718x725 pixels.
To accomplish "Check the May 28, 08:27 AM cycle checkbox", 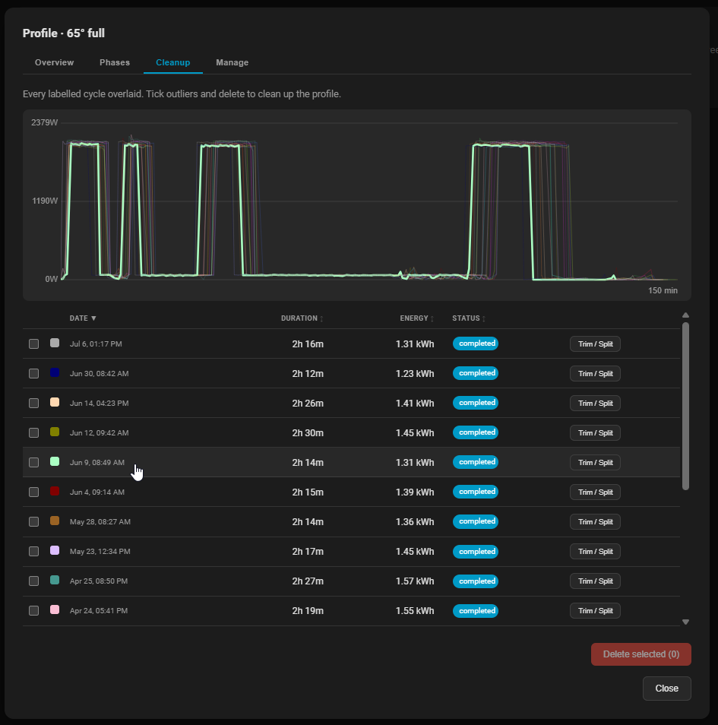I will tap(33, 521).
